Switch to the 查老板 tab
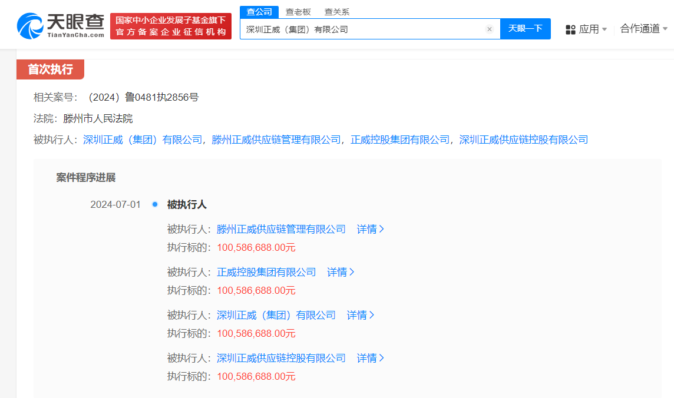The height and width of the screenshot is (398, 674). point(298,11)
